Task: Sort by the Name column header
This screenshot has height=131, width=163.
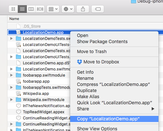Action: pyautogui.click(x=14, y=19)
